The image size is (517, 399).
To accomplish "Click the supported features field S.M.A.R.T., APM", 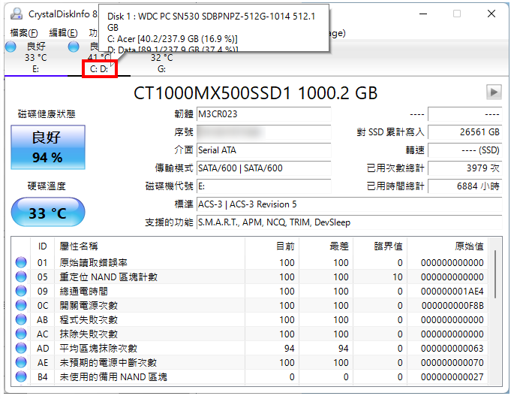I will (350, 222).
